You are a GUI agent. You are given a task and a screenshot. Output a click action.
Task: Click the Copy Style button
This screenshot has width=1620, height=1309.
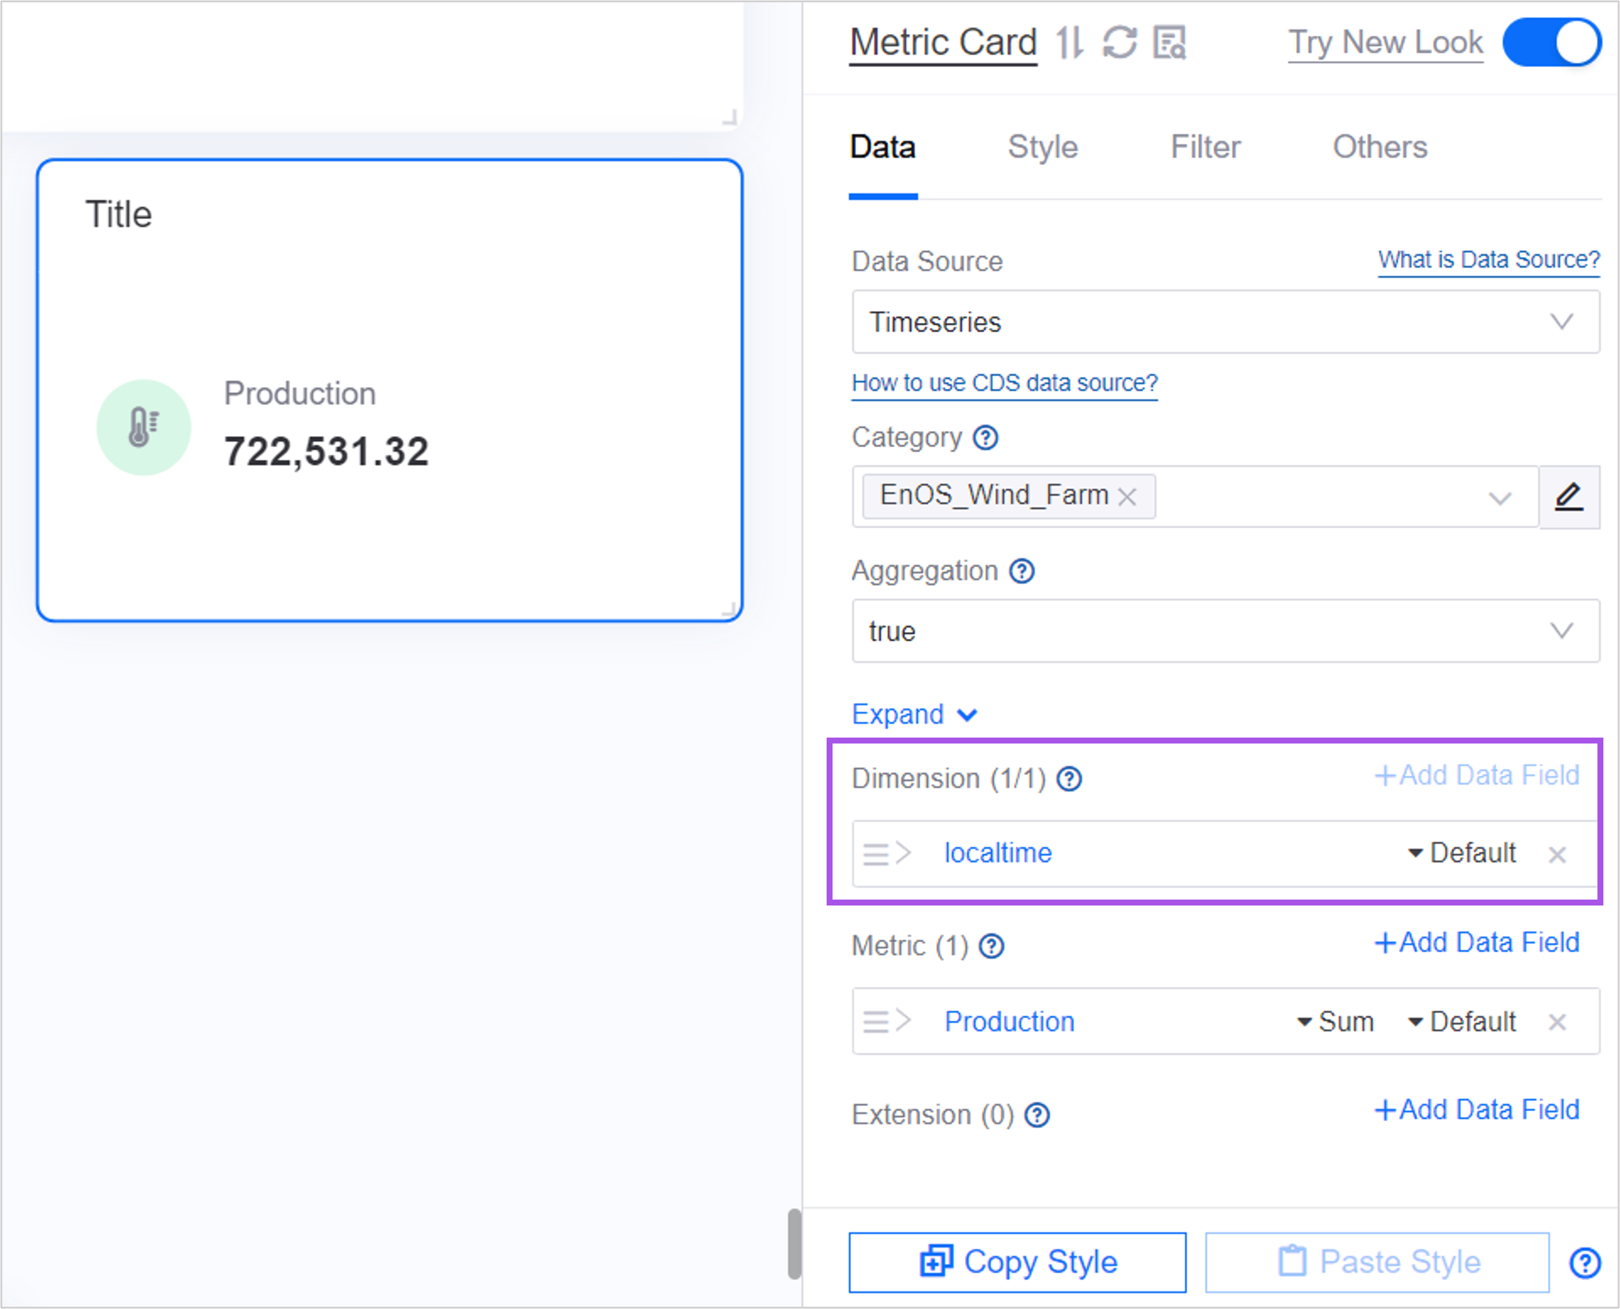click(x=1017, y=1262)
